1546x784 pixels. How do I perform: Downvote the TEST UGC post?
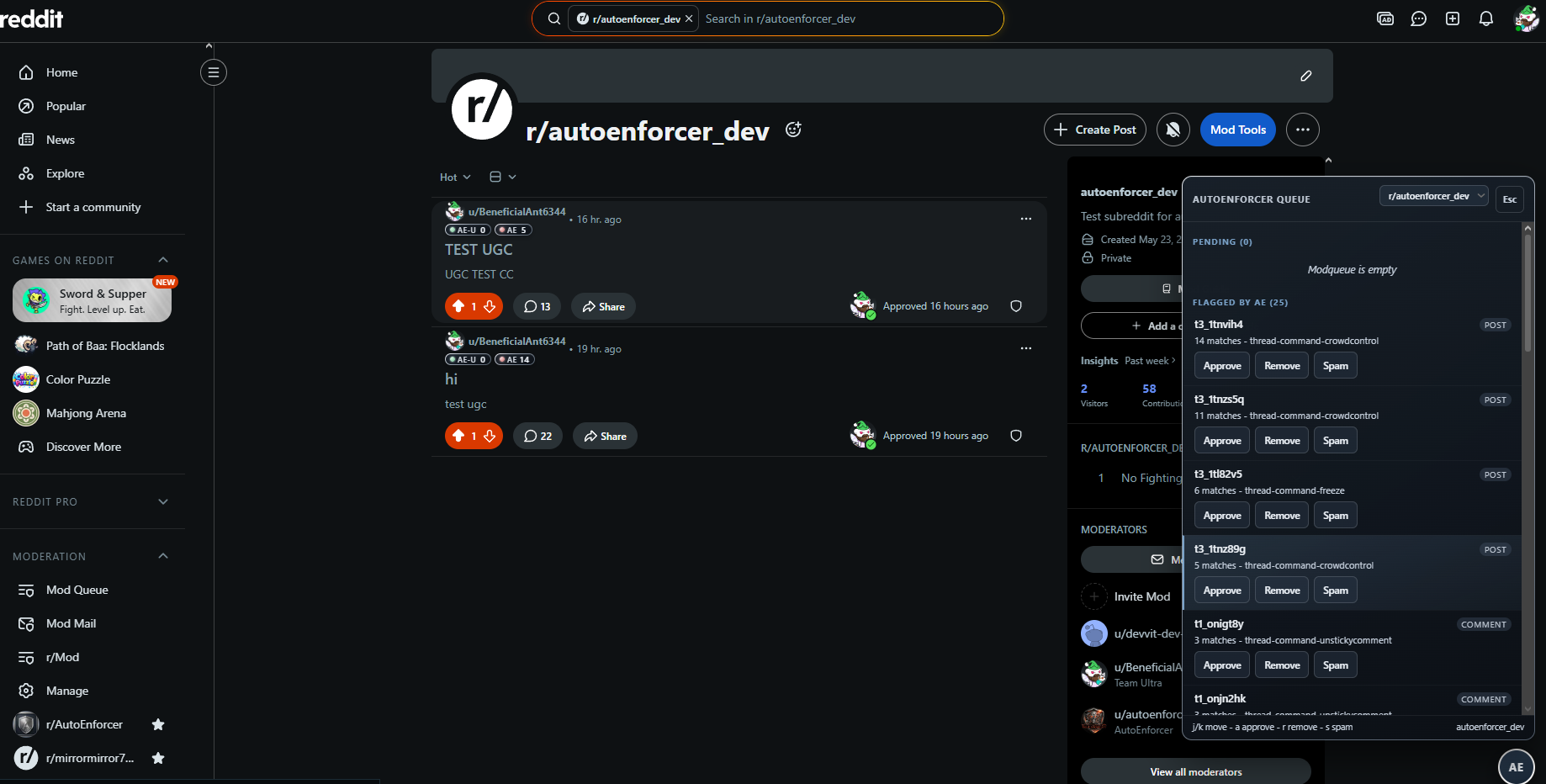[490, 306]
